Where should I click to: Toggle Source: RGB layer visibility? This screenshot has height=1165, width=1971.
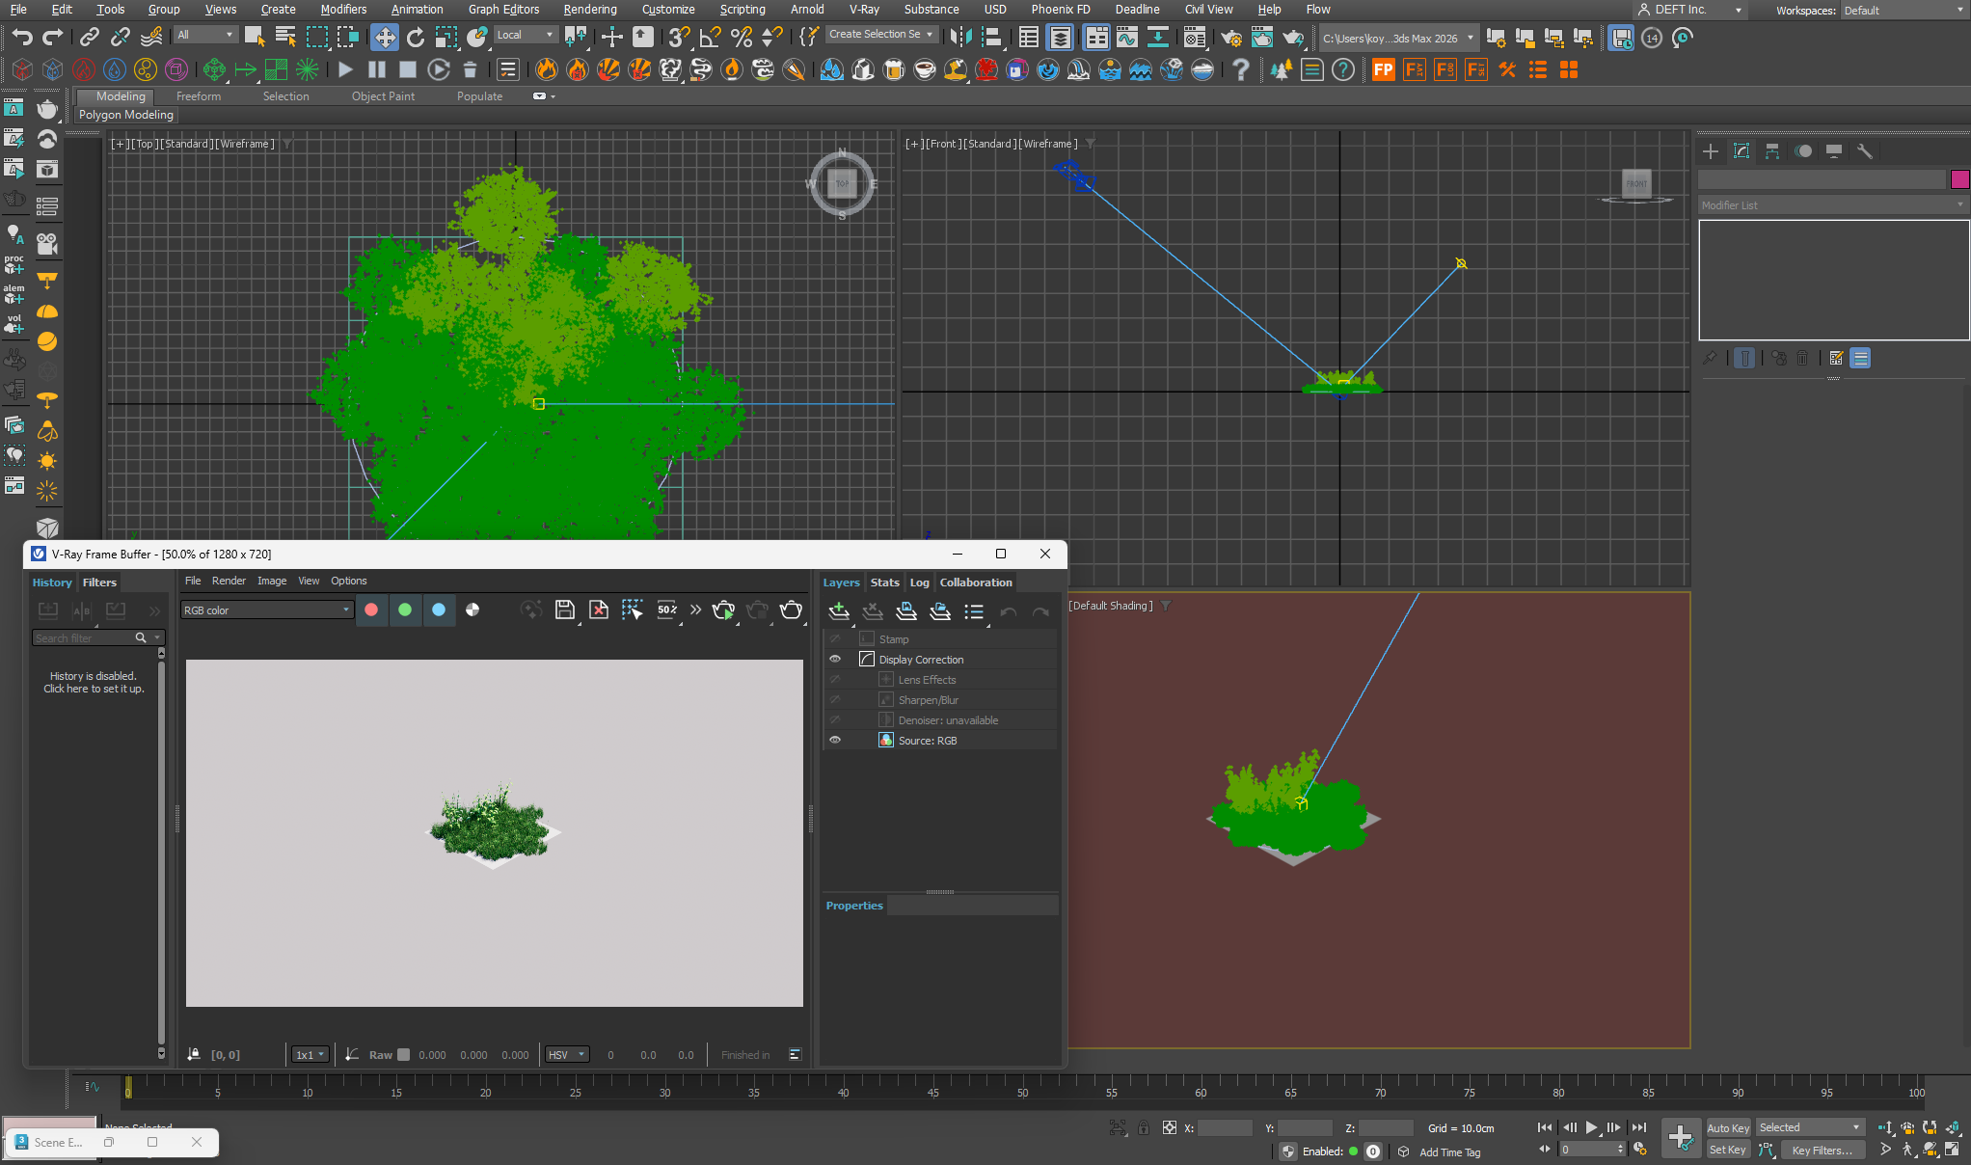[x=835, y=741]
